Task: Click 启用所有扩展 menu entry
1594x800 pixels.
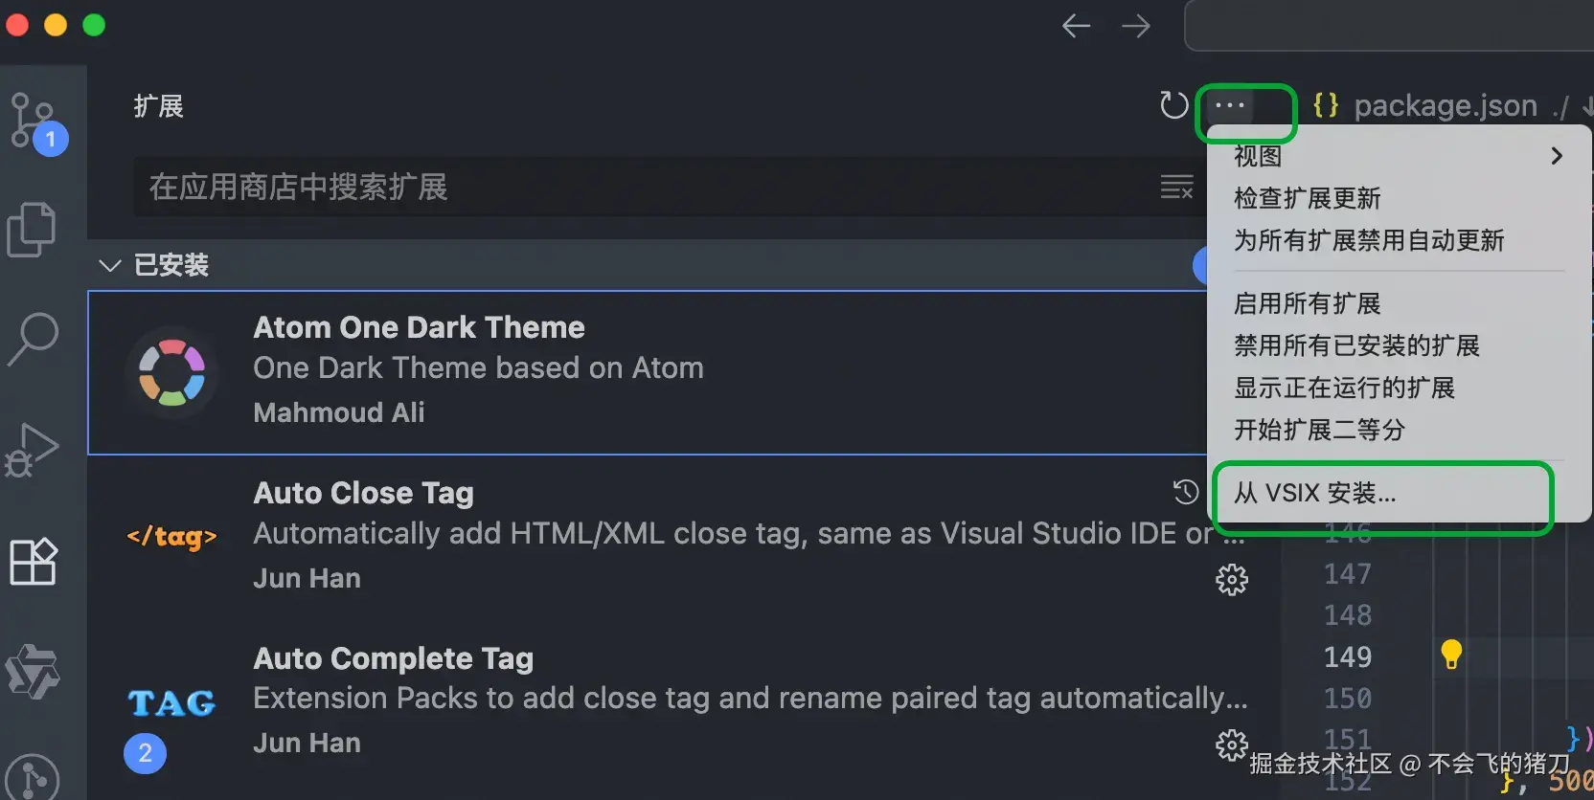Action: 1307,303
